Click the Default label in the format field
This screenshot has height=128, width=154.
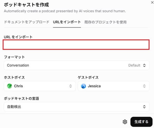pyautogui.click(x=134, y=65)
